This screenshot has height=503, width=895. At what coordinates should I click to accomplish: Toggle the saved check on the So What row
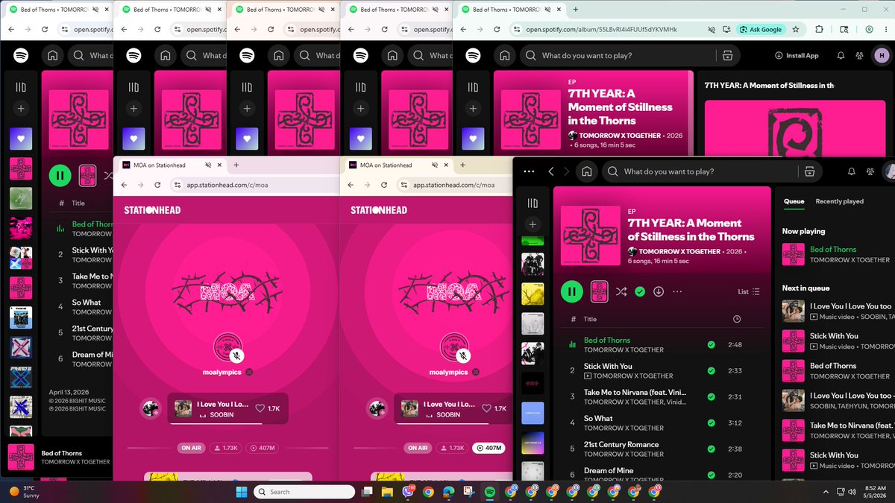pos(711,423)
